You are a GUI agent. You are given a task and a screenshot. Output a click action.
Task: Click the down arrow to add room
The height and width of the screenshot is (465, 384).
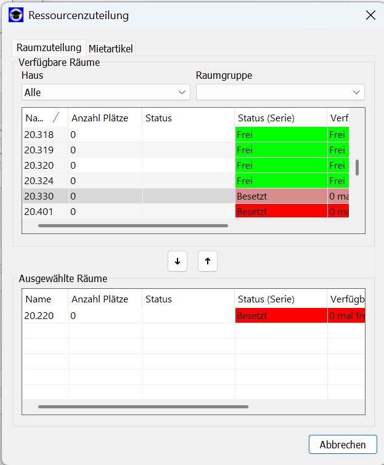[178, 261]
